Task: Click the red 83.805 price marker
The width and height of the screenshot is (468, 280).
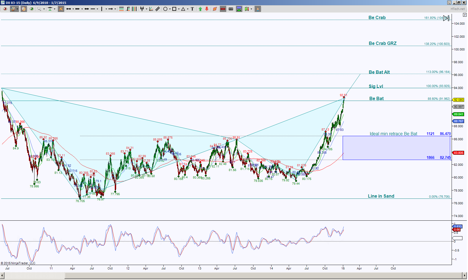Action: pyautogui.click(x=458, y=153)
